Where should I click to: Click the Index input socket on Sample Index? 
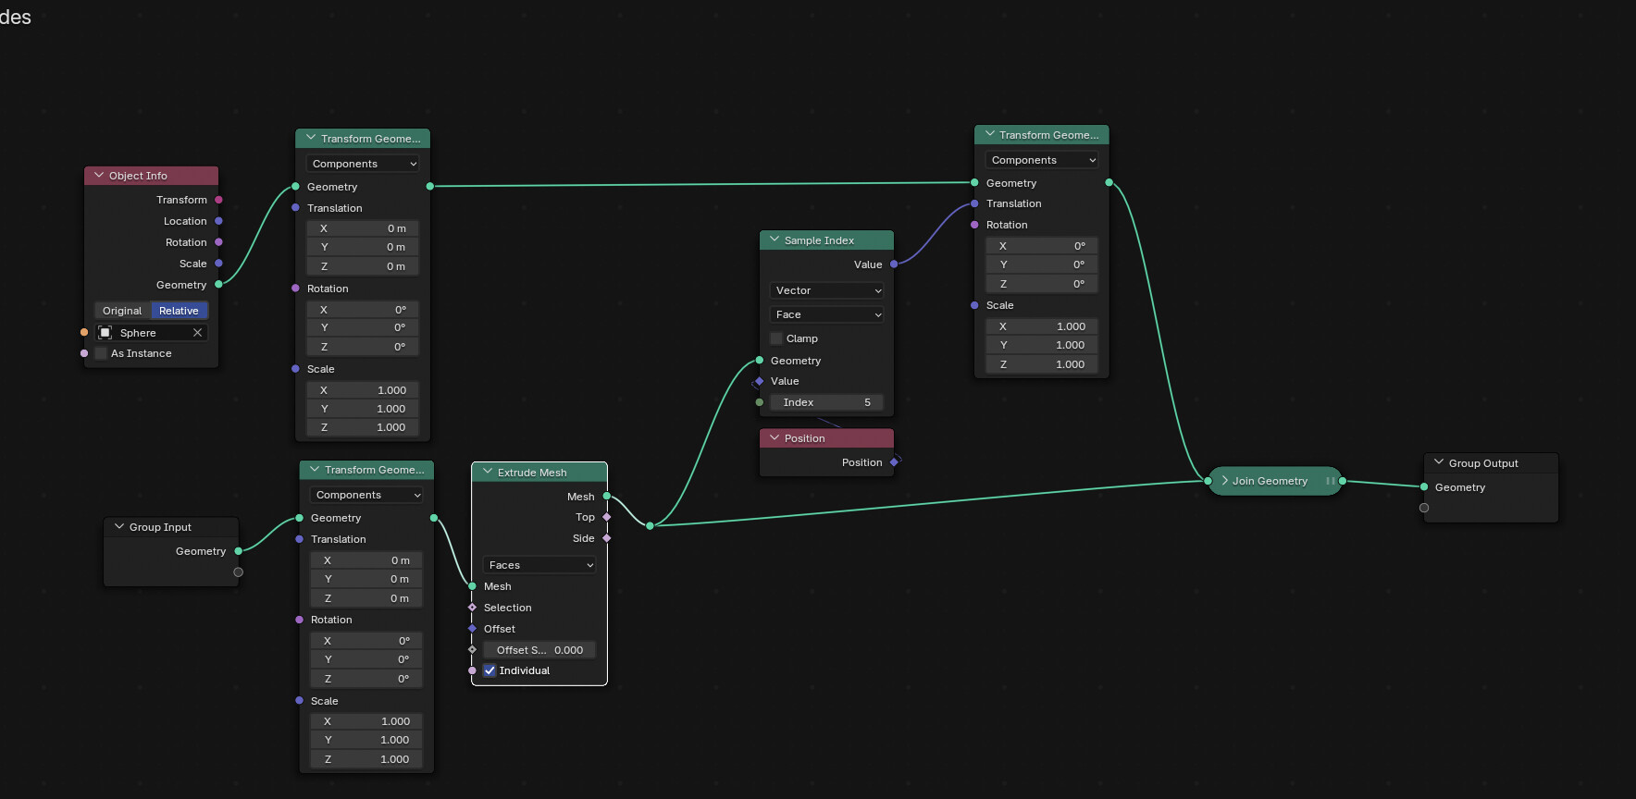[760, 402]
